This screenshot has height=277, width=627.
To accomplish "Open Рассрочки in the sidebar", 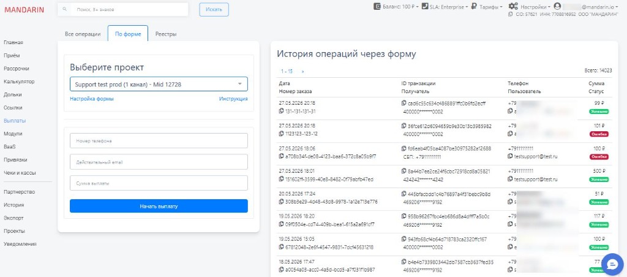I will [x=17, y=69].
